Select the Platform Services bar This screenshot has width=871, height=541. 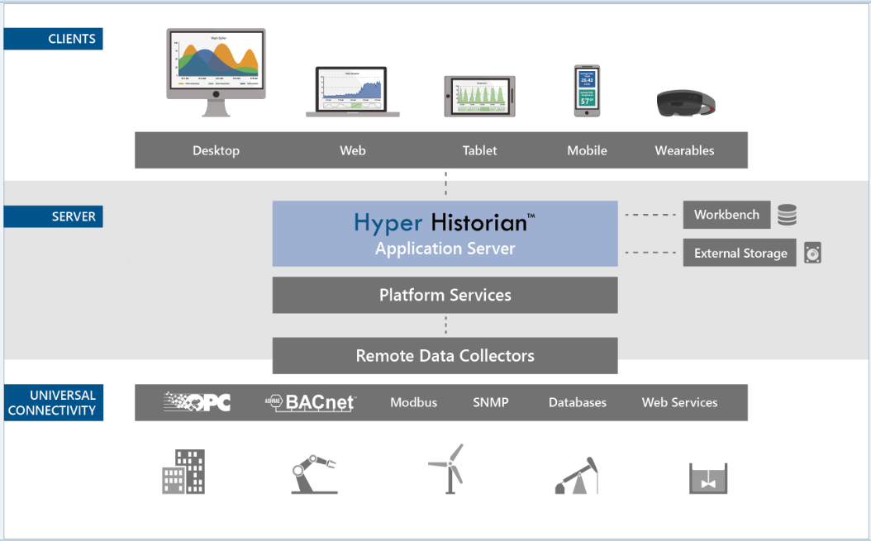(445, 295)
